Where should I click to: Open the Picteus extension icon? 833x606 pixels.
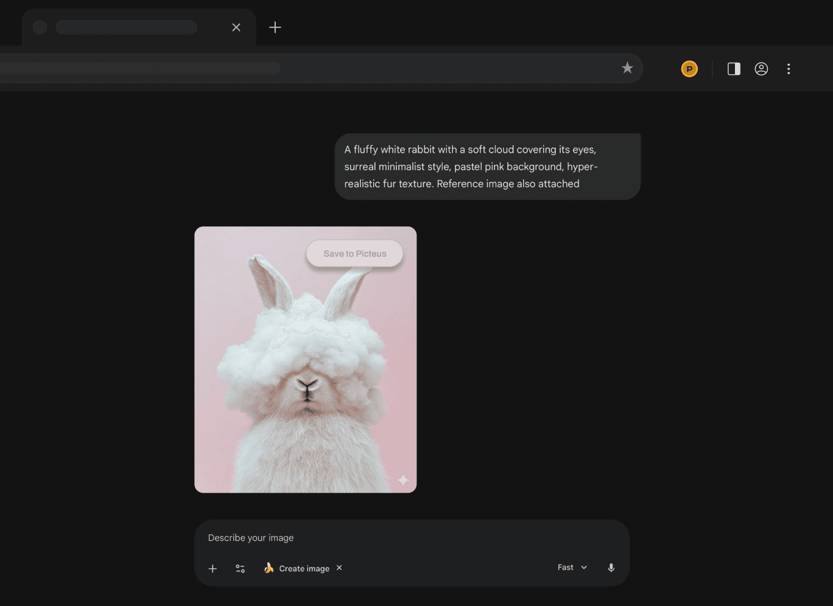(x=689, y=69)
